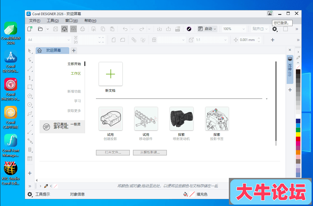Select the Polygon tool
The width and height of the screenshot is (313, 206).
click(30, 96)
